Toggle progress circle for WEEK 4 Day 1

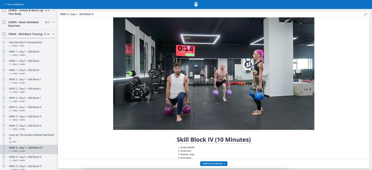point(4,148)
